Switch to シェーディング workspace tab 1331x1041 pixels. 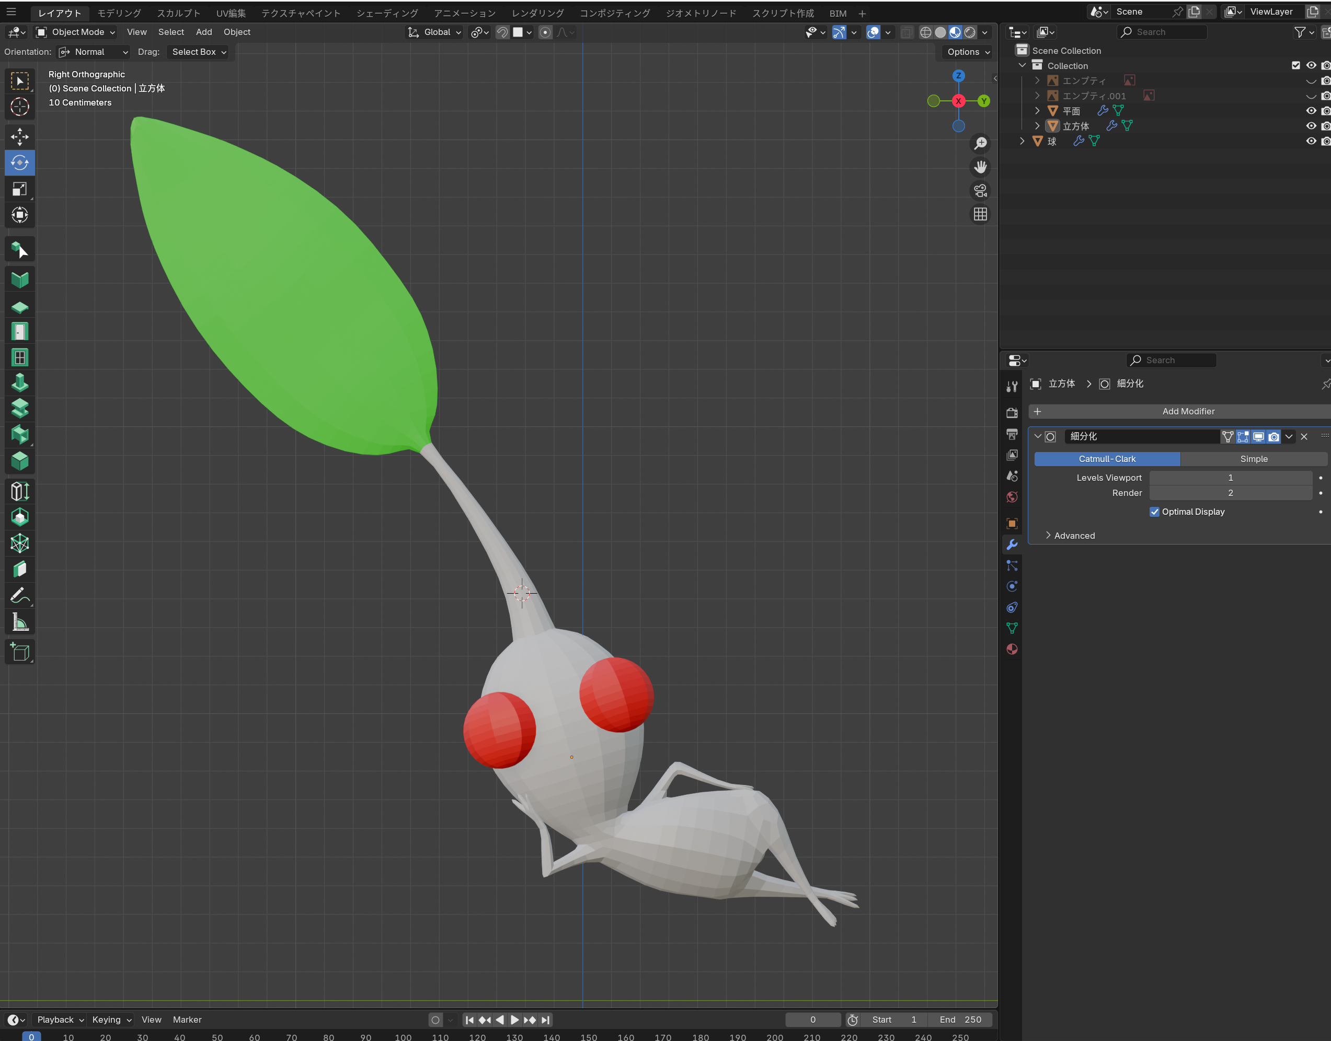[387, 14]
